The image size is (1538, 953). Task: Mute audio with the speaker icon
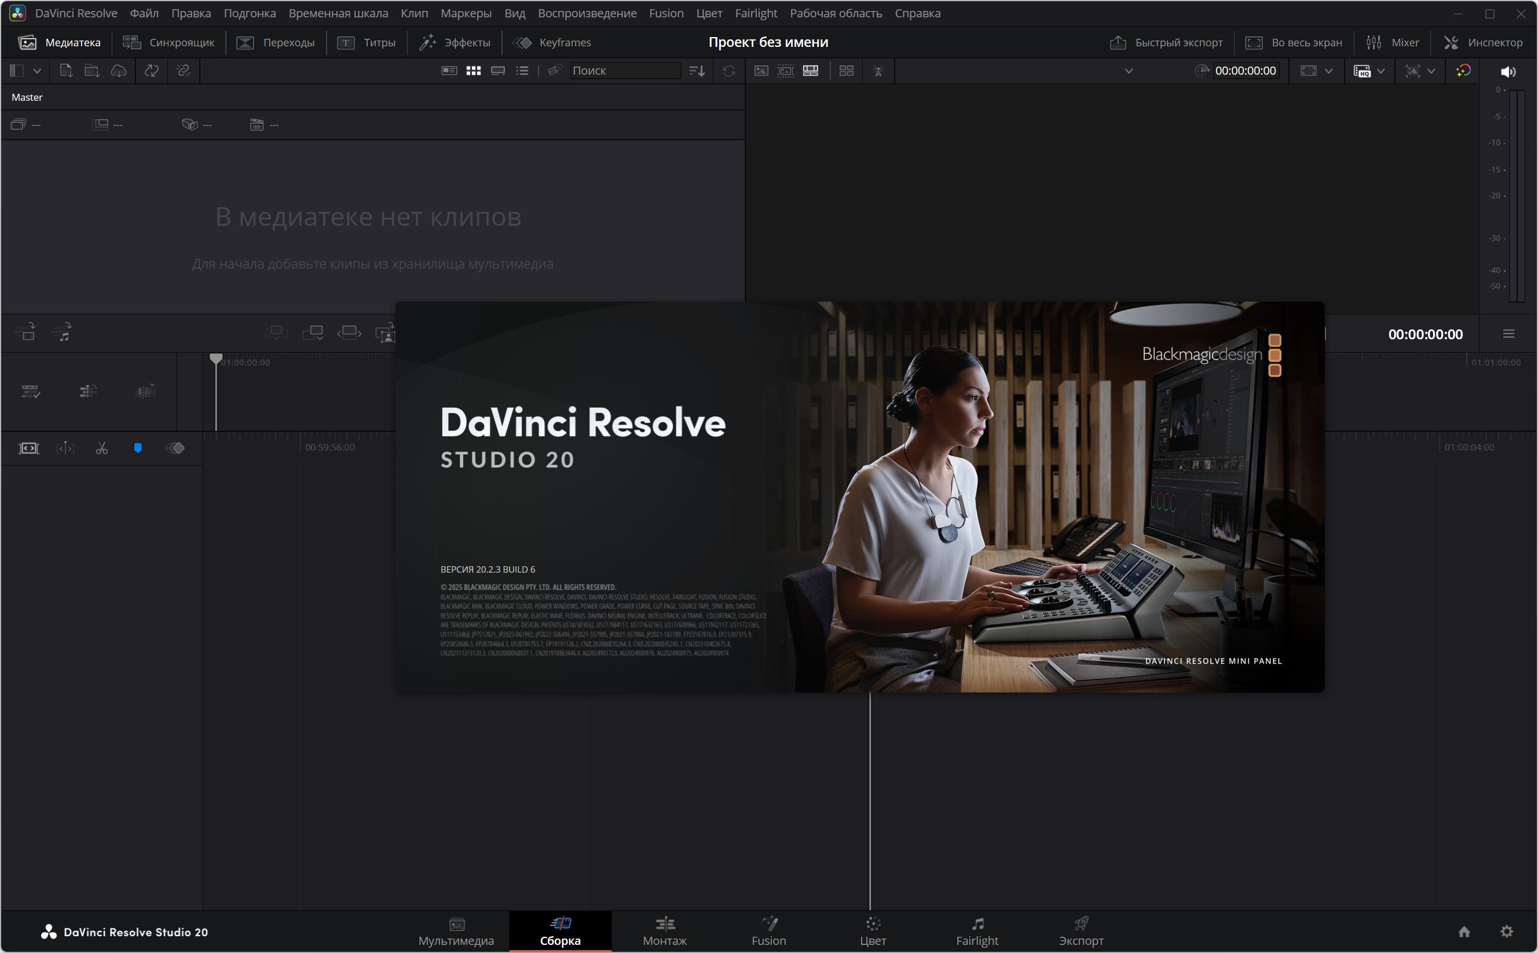pyautogui.click(x=1508, y=71)
